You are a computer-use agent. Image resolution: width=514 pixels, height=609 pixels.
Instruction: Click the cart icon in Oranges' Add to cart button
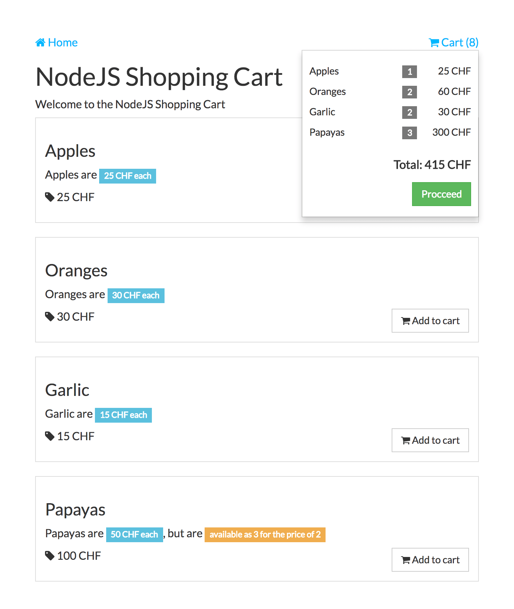(406, 321)
